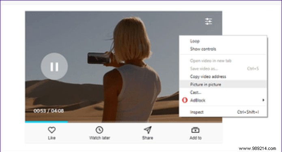Viewport: 282px width, 152px height.
Task: Click the clock Watch later icon
Action: pyautogui.click(x=99, y=130)
